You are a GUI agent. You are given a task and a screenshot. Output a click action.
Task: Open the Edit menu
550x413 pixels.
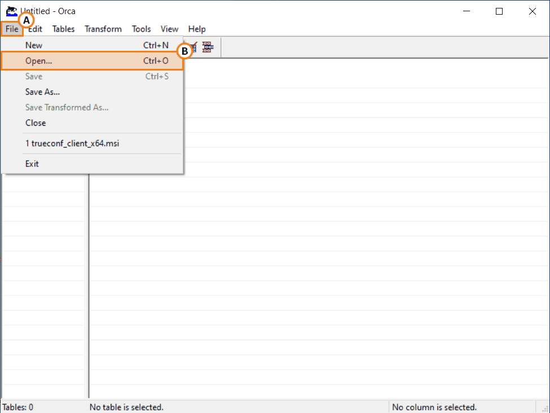(x=35, y=29)
